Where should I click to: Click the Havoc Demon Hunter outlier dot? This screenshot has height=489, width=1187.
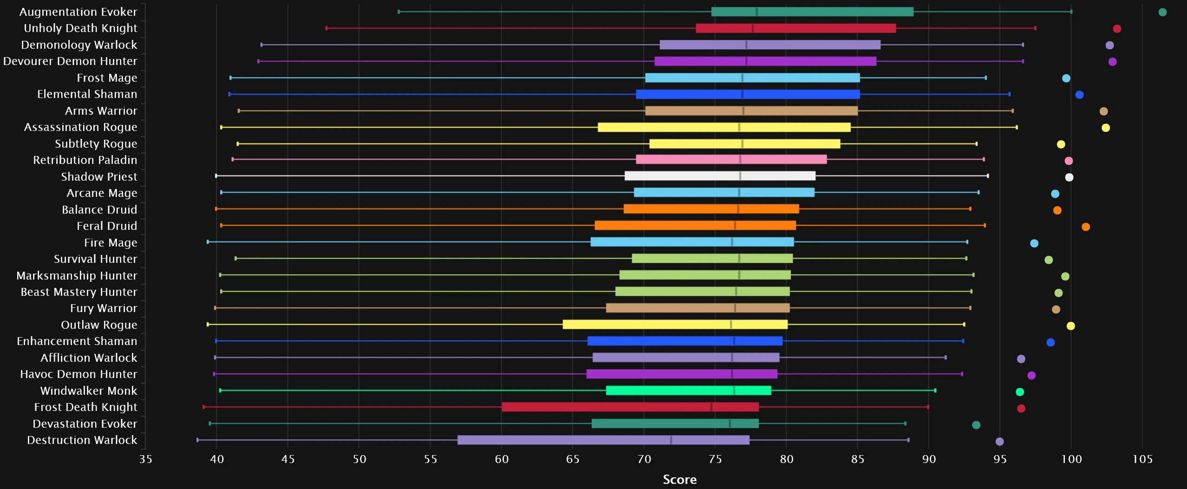[x=1031, y=376]
